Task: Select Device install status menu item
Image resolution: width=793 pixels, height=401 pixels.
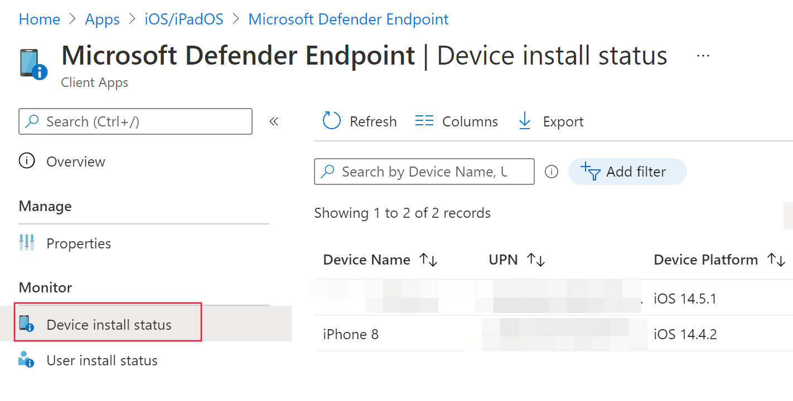Action: (109, 325)
